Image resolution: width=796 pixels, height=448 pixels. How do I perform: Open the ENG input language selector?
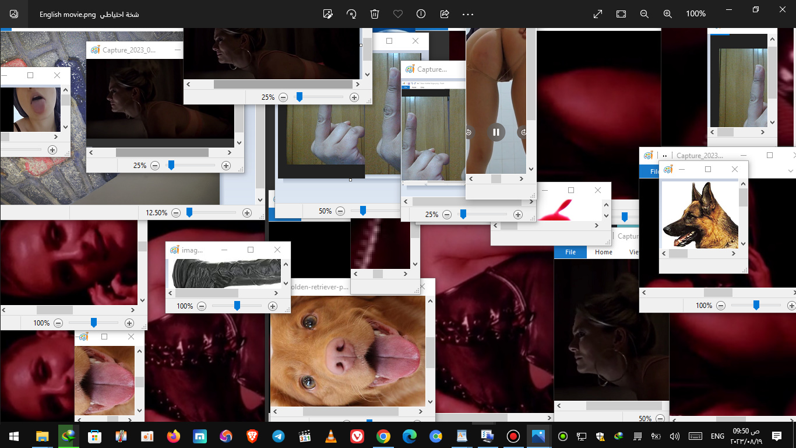[x=717, y=436]
